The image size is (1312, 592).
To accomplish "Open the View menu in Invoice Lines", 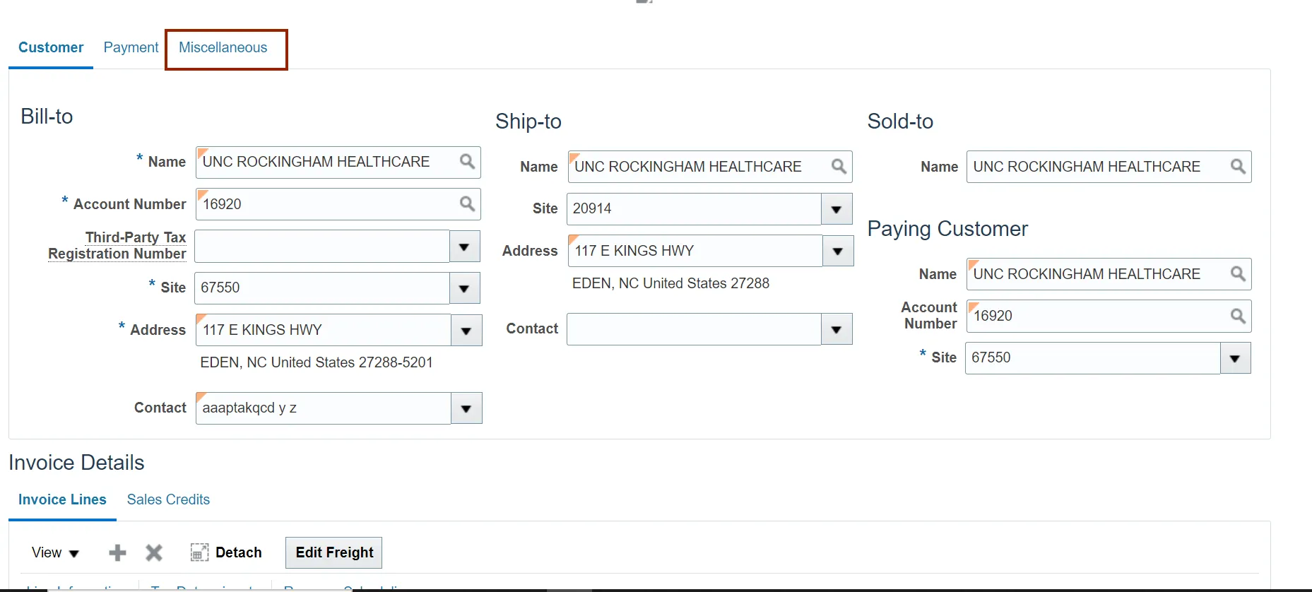I will [55, 552].
